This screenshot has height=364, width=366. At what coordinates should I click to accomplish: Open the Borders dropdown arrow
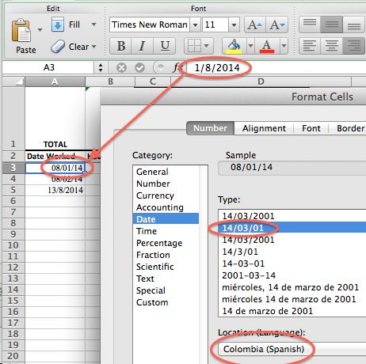pyautogui.click(x=207, y=46)
